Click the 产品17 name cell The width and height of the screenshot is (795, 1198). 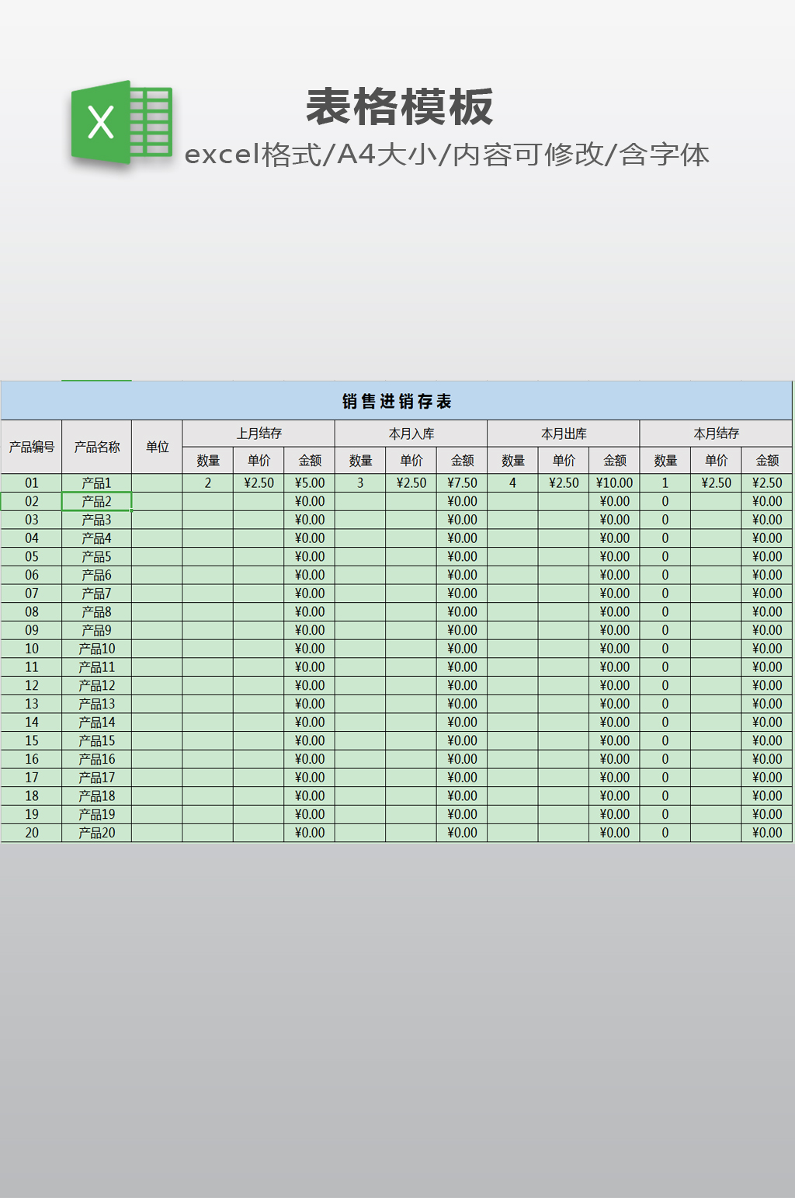tap(97, 778)
